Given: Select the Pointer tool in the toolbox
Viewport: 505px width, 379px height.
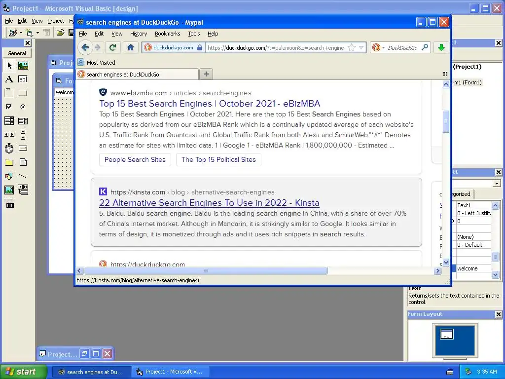Looking at the screenshot, I should click(x=9, y=66).
